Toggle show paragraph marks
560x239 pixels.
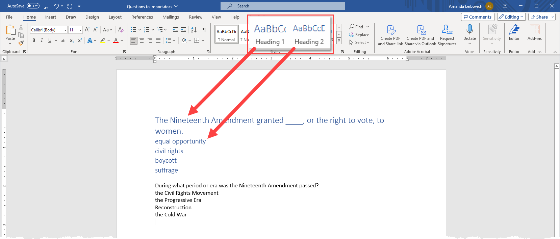(x=204, y=30)
